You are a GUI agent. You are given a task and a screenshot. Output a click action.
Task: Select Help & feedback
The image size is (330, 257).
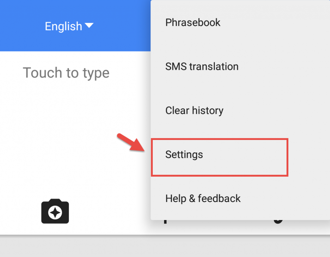pos(203,198)
